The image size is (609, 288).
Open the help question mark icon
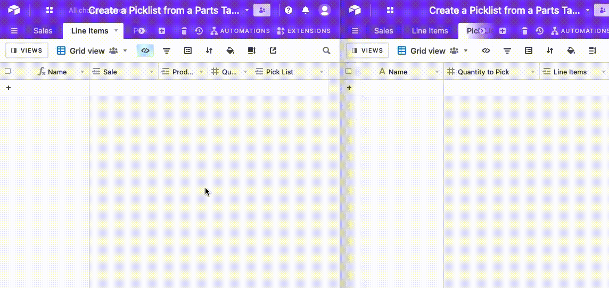(289, 10)
